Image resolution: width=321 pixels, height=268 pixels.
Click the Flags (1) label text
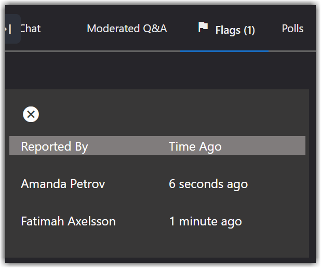235,30
